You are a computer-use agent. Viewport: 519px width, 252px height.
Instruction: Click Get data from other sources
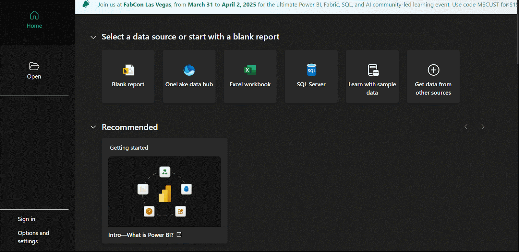click(433, 76)
